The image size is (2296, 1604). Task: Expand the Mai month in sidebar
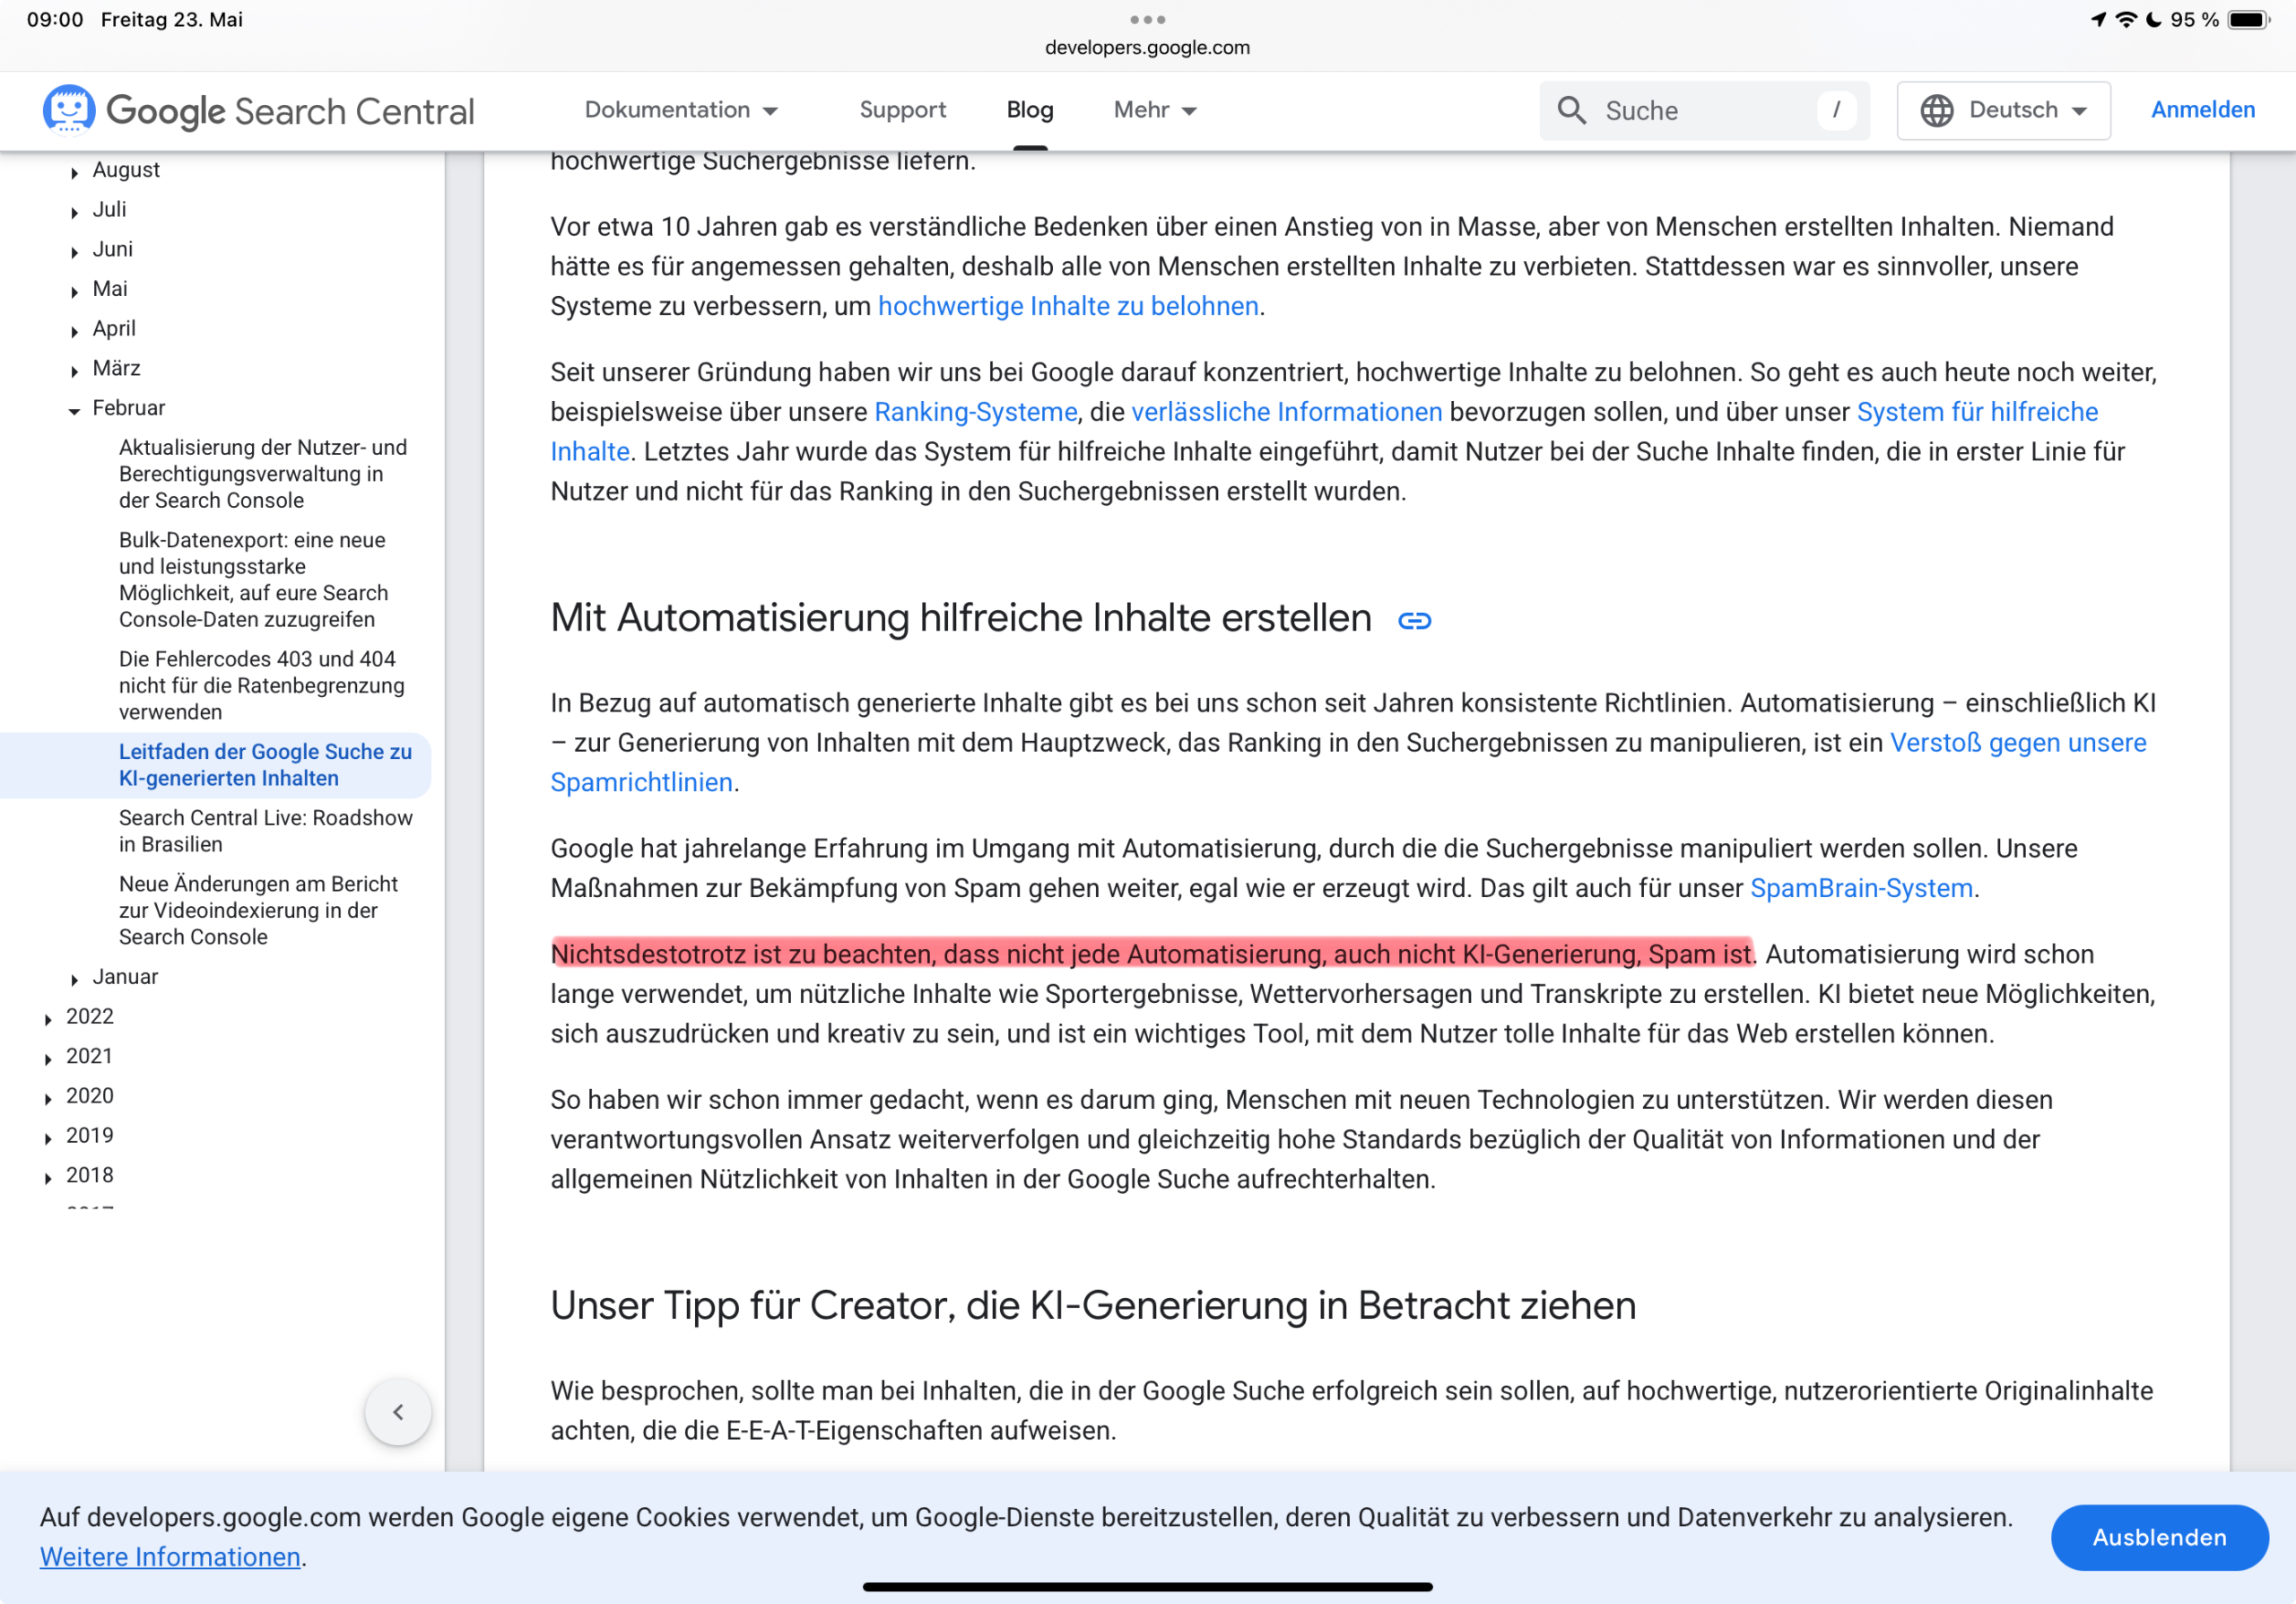74,292
